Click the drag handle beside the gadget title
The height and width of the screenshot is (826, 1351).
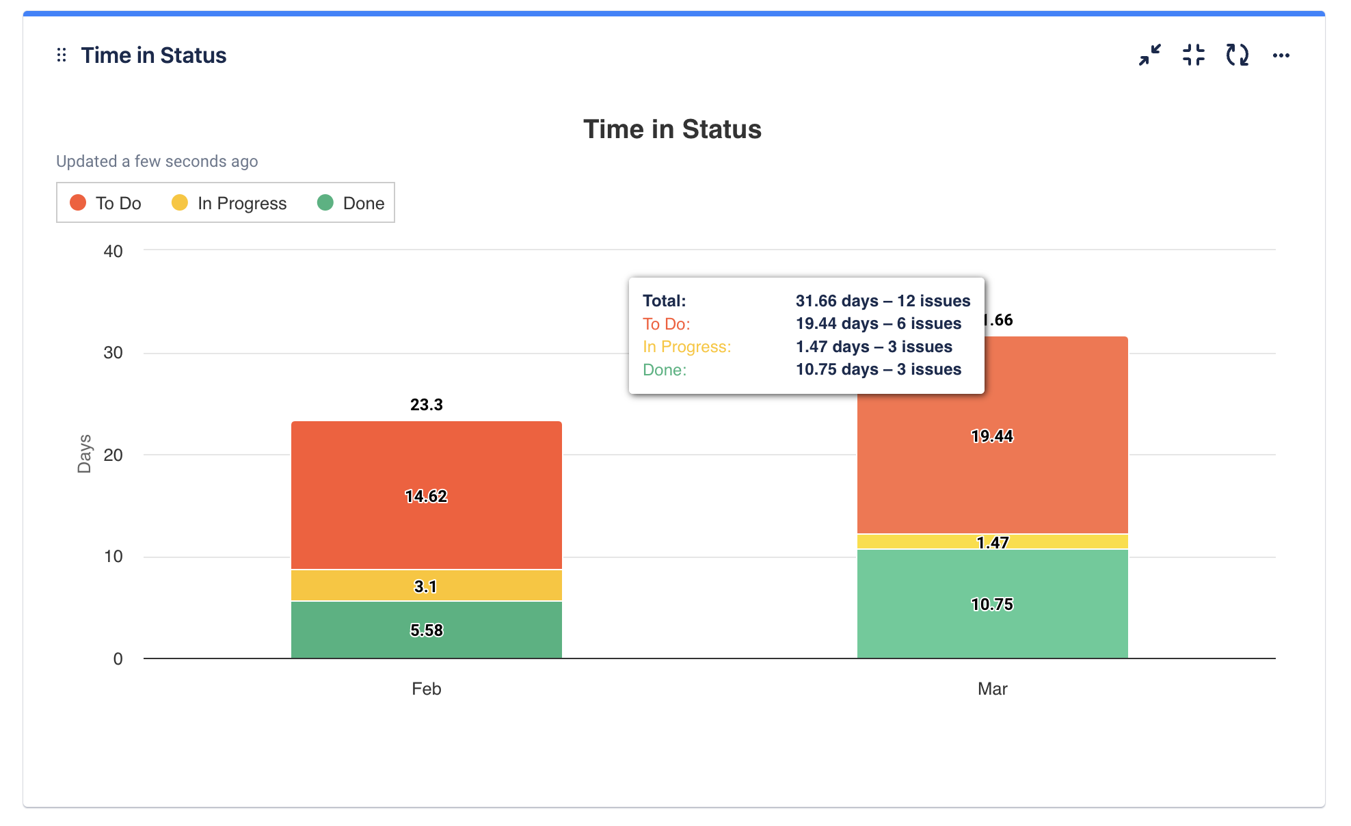point(61,55)
